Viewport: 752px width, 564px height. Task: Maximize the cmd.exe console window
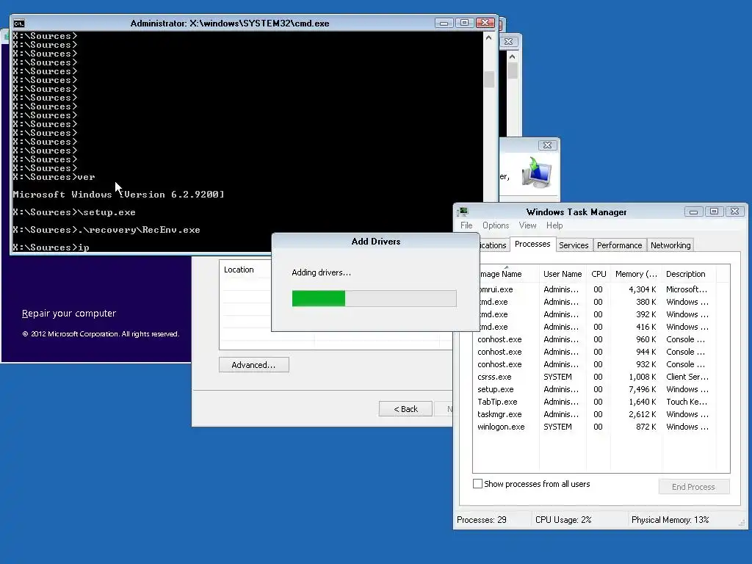click(464, 23)
